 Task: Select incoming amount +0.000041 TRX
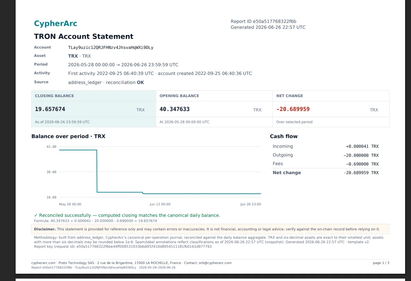click(362, 146)
